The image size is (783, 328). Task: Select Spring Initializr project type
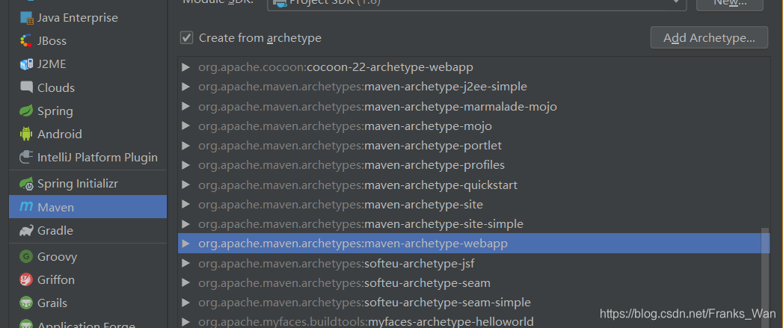[x=88, y=184]
